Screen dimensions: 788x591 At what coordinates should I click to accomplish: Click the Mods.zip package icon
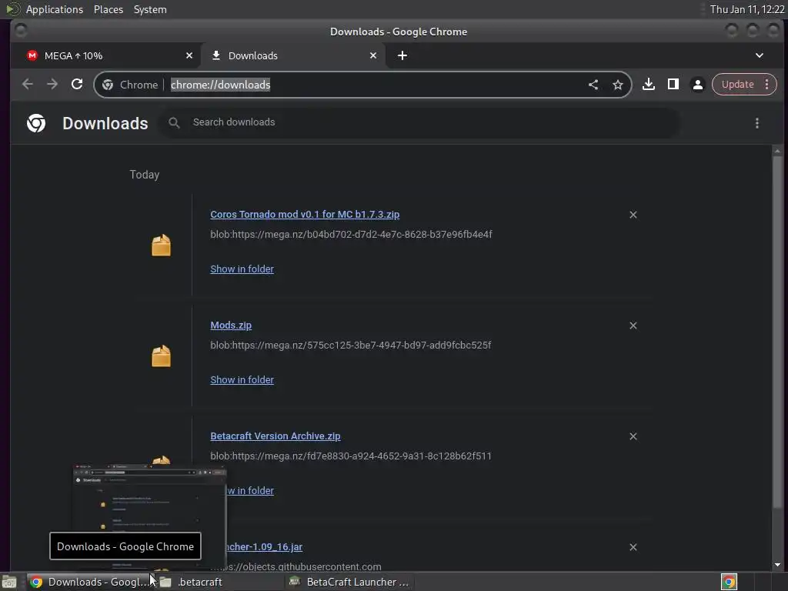point(162,356)
